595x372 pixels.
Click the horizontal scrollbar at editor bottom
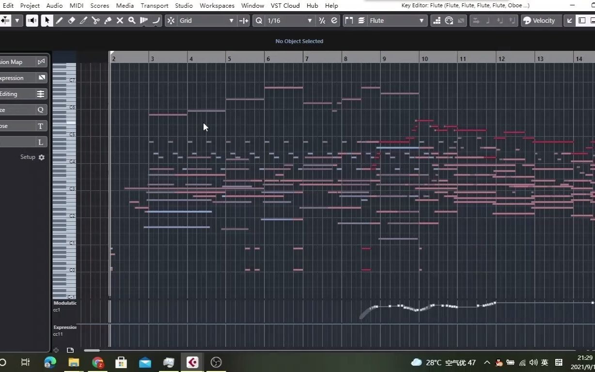pyautogui.click(x=92, y=350)
